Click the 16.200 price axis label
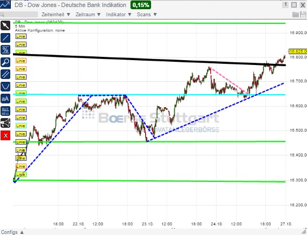Screen dimensions: 307x235 coord(298,205)
